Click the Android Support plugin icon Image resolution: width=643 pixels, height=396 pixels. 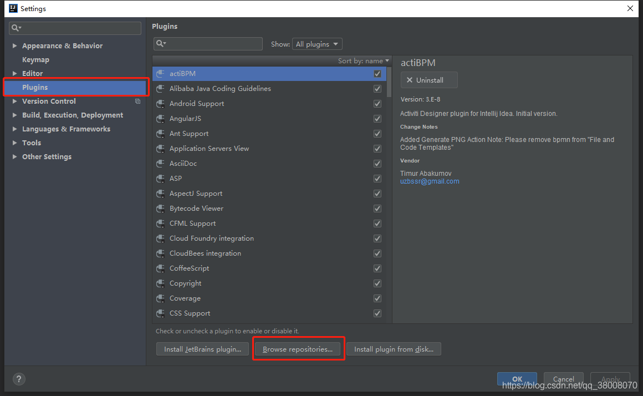click(160, 104)
